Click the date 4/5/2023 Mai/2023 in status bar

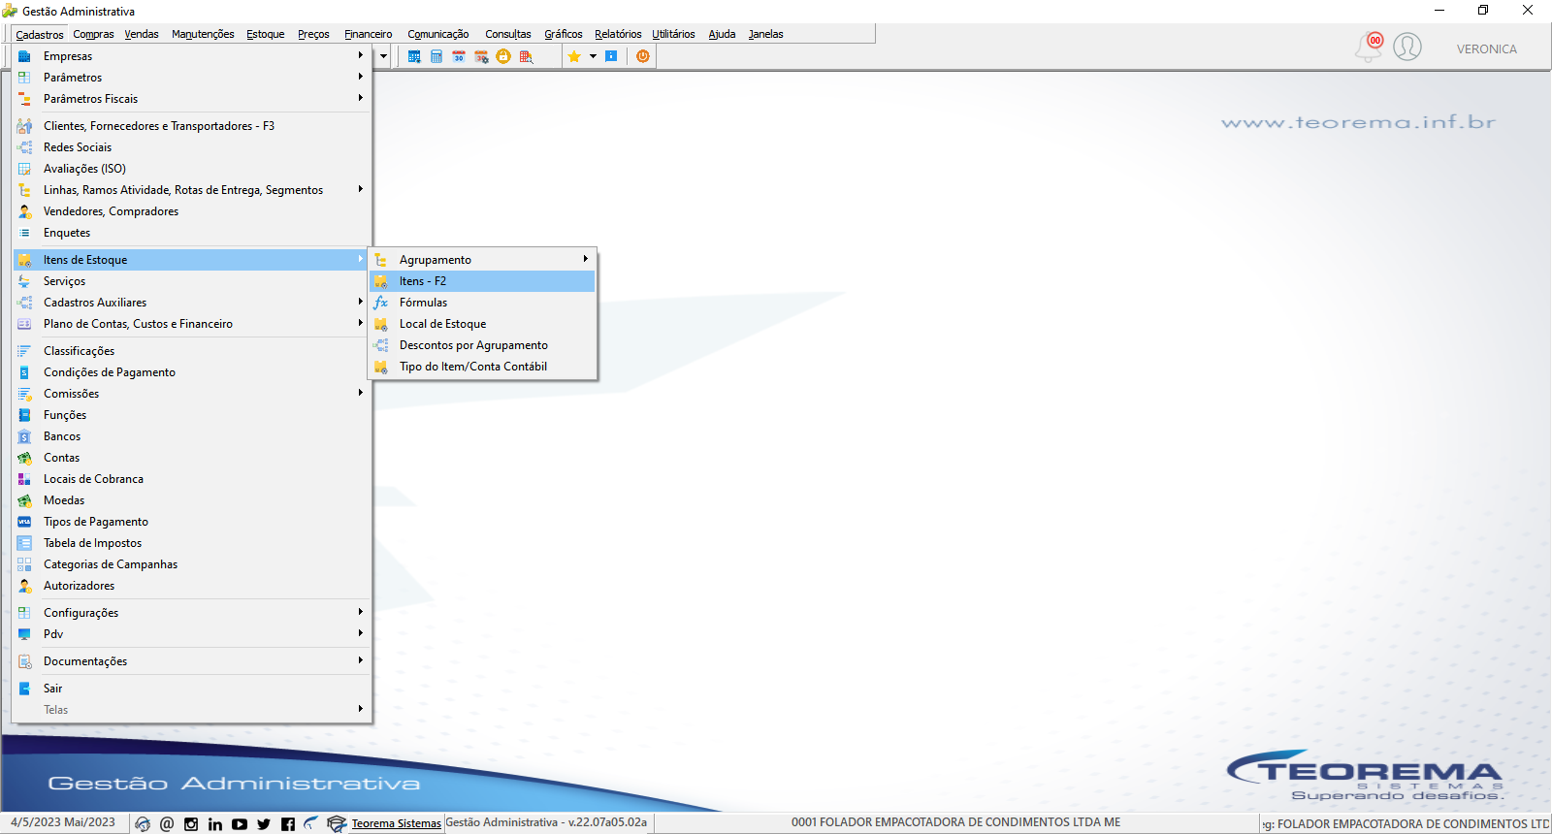click(x=63, y=822)
